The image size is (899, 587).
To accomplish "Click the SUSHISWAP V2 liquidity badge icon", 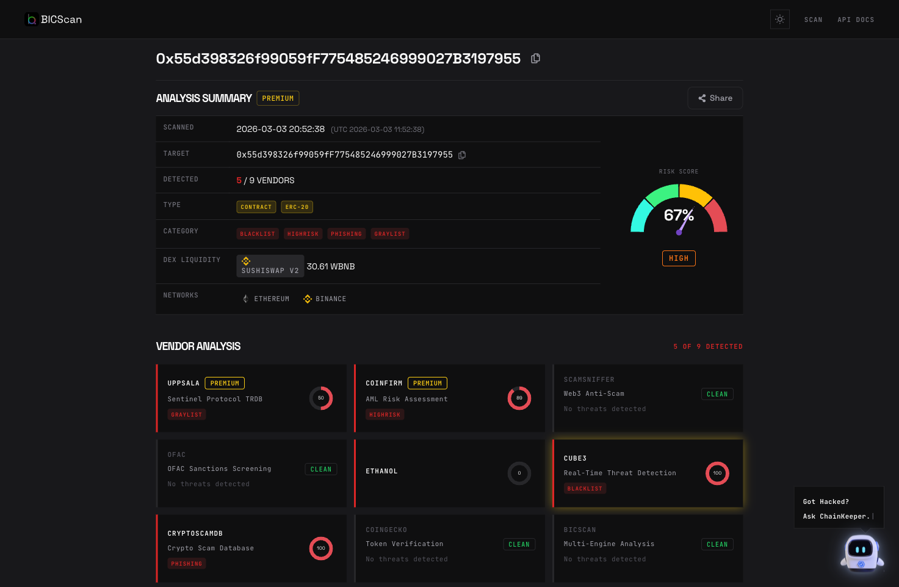I will (245, 261).
